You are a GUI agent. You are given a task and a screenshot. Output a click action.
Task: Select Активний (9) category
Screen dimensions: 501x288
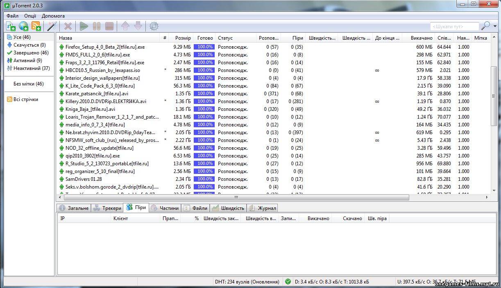(x=24, y=61)
